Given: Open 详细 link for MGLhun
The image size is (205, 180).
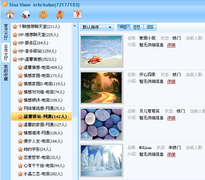Looking at the screenshot, I should pyautogui.click(x=171, y=154).
